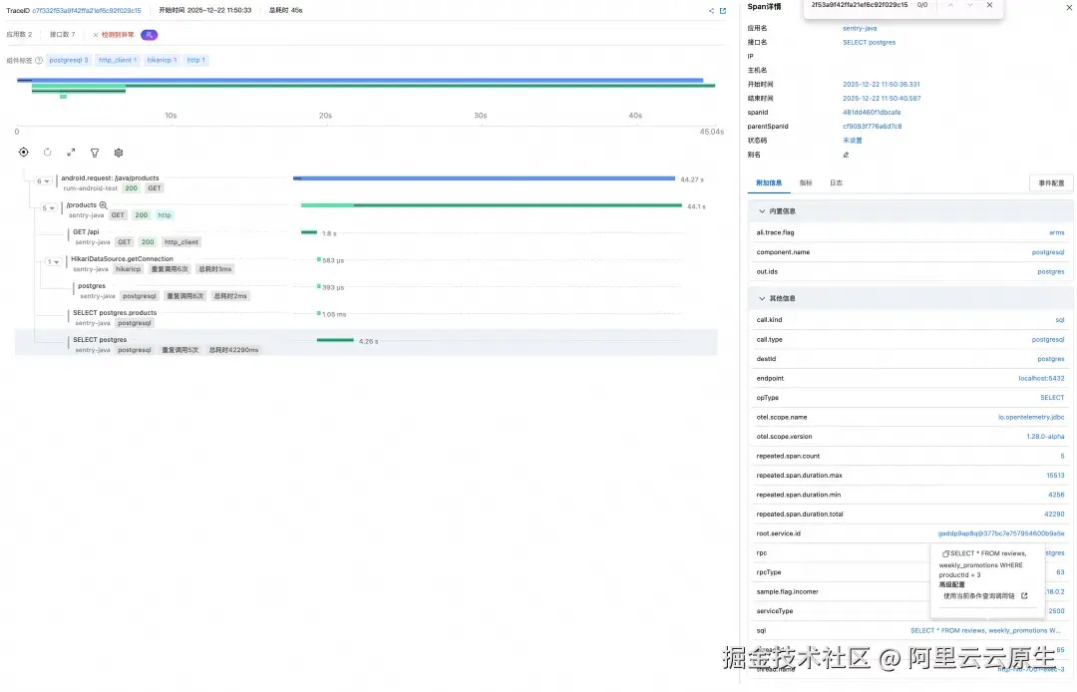Collapse the 内置信息 section
Image resolution: width=1077 pixels, height=692 pixels.
[762, 211]
